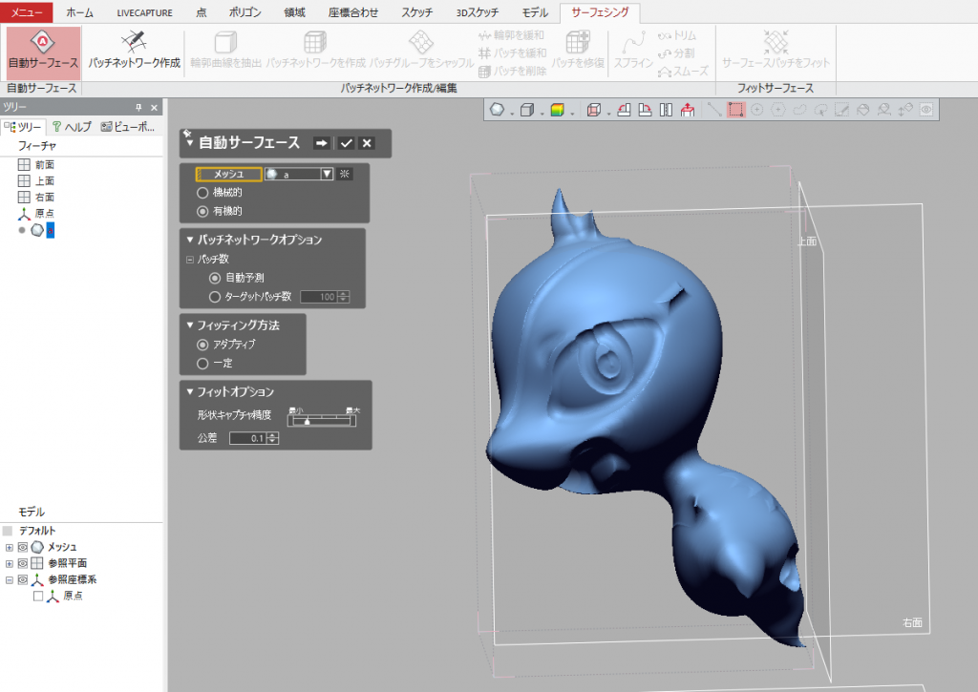Image resolution: width=978 pixels, height=692 pixels.
Task: Click the normal-to view red arrow icon
Action: coord(688,110)
